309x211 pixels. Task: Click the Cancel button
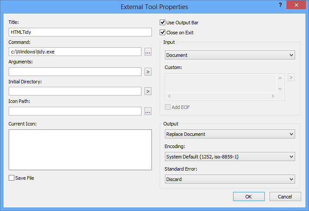click(285, 197)
